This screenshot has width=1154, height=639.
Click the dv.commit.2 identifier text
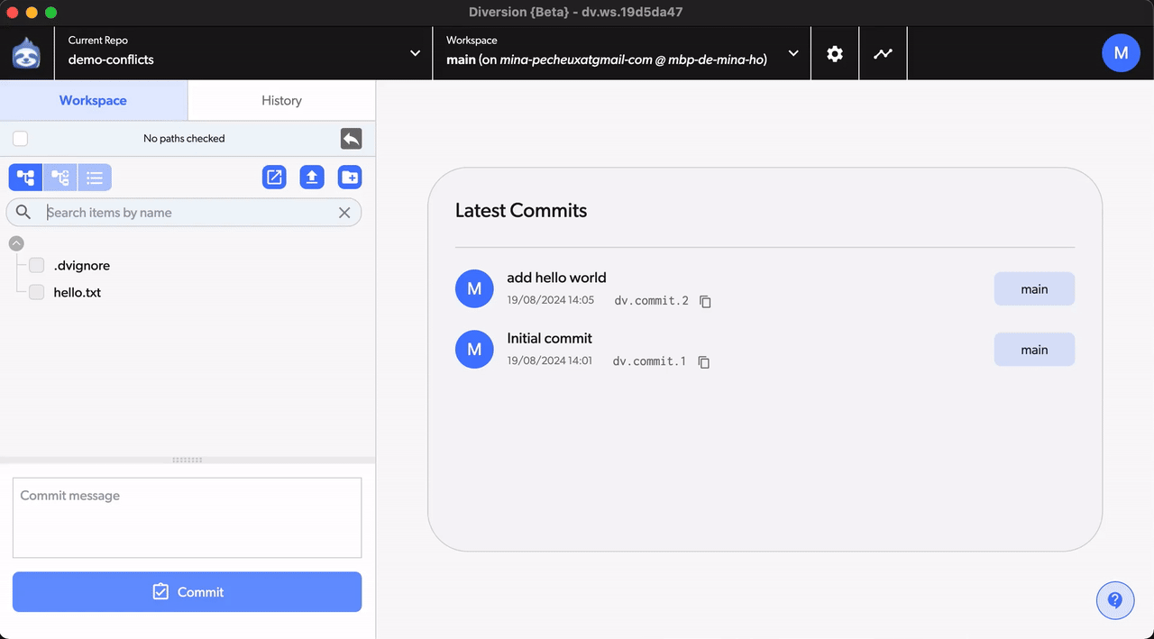click(x=651, y=301)
